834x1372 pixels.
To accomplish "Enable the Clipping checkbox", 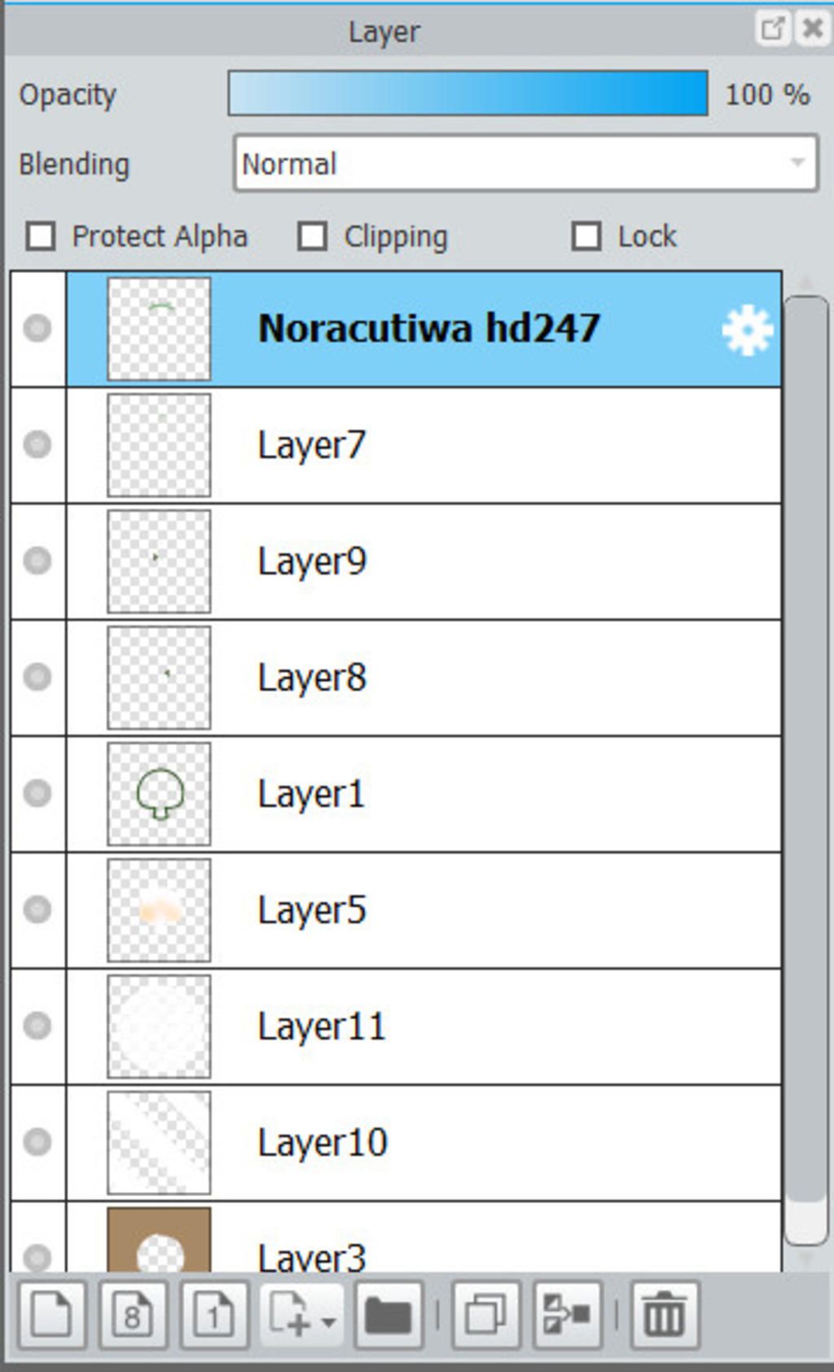I will [x=313, y=236].
